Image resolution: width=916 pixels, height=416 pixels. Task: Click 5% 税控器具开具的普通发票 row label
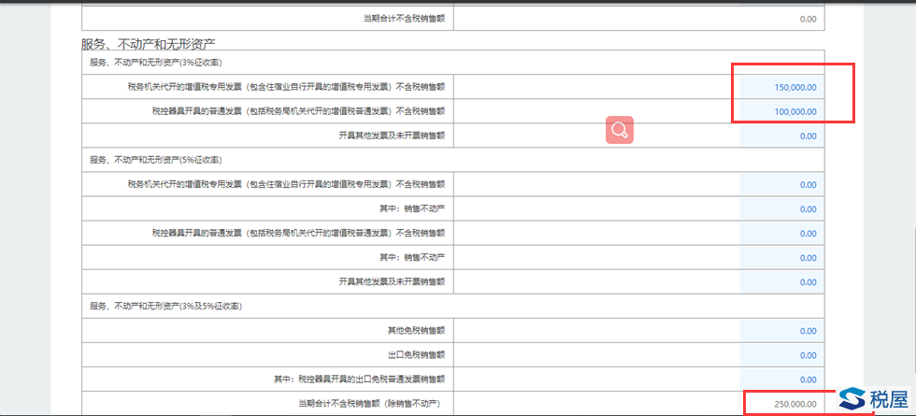298,234
